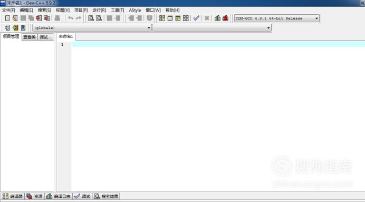Click the red Delete profiling information icon
The image size is (365, 202).
[x=225, y=18]
